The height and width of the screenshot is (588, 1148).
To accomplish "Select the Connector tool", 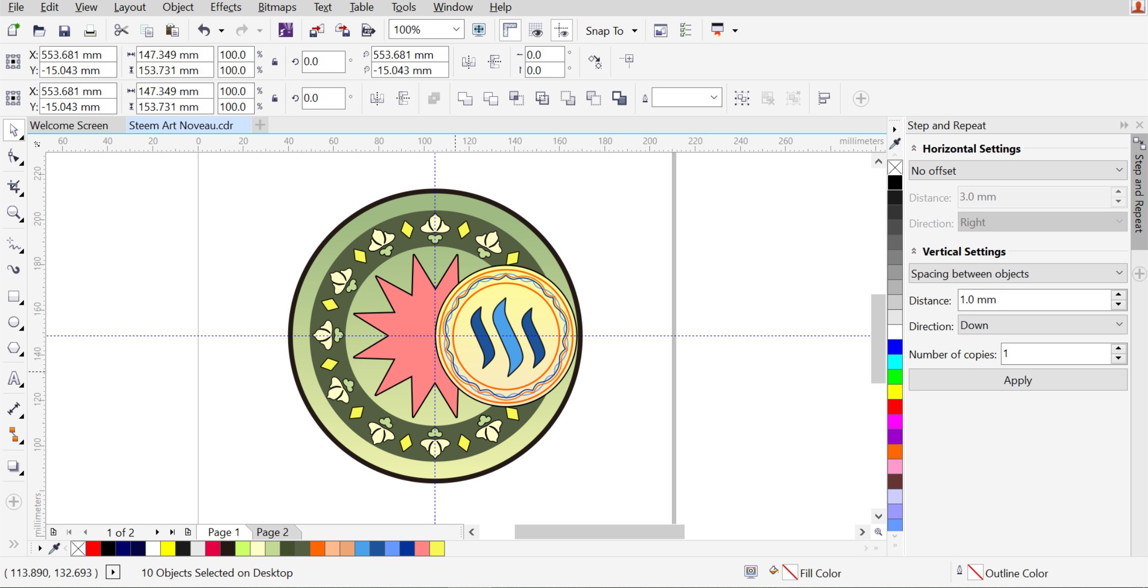I will coord(13,435).
